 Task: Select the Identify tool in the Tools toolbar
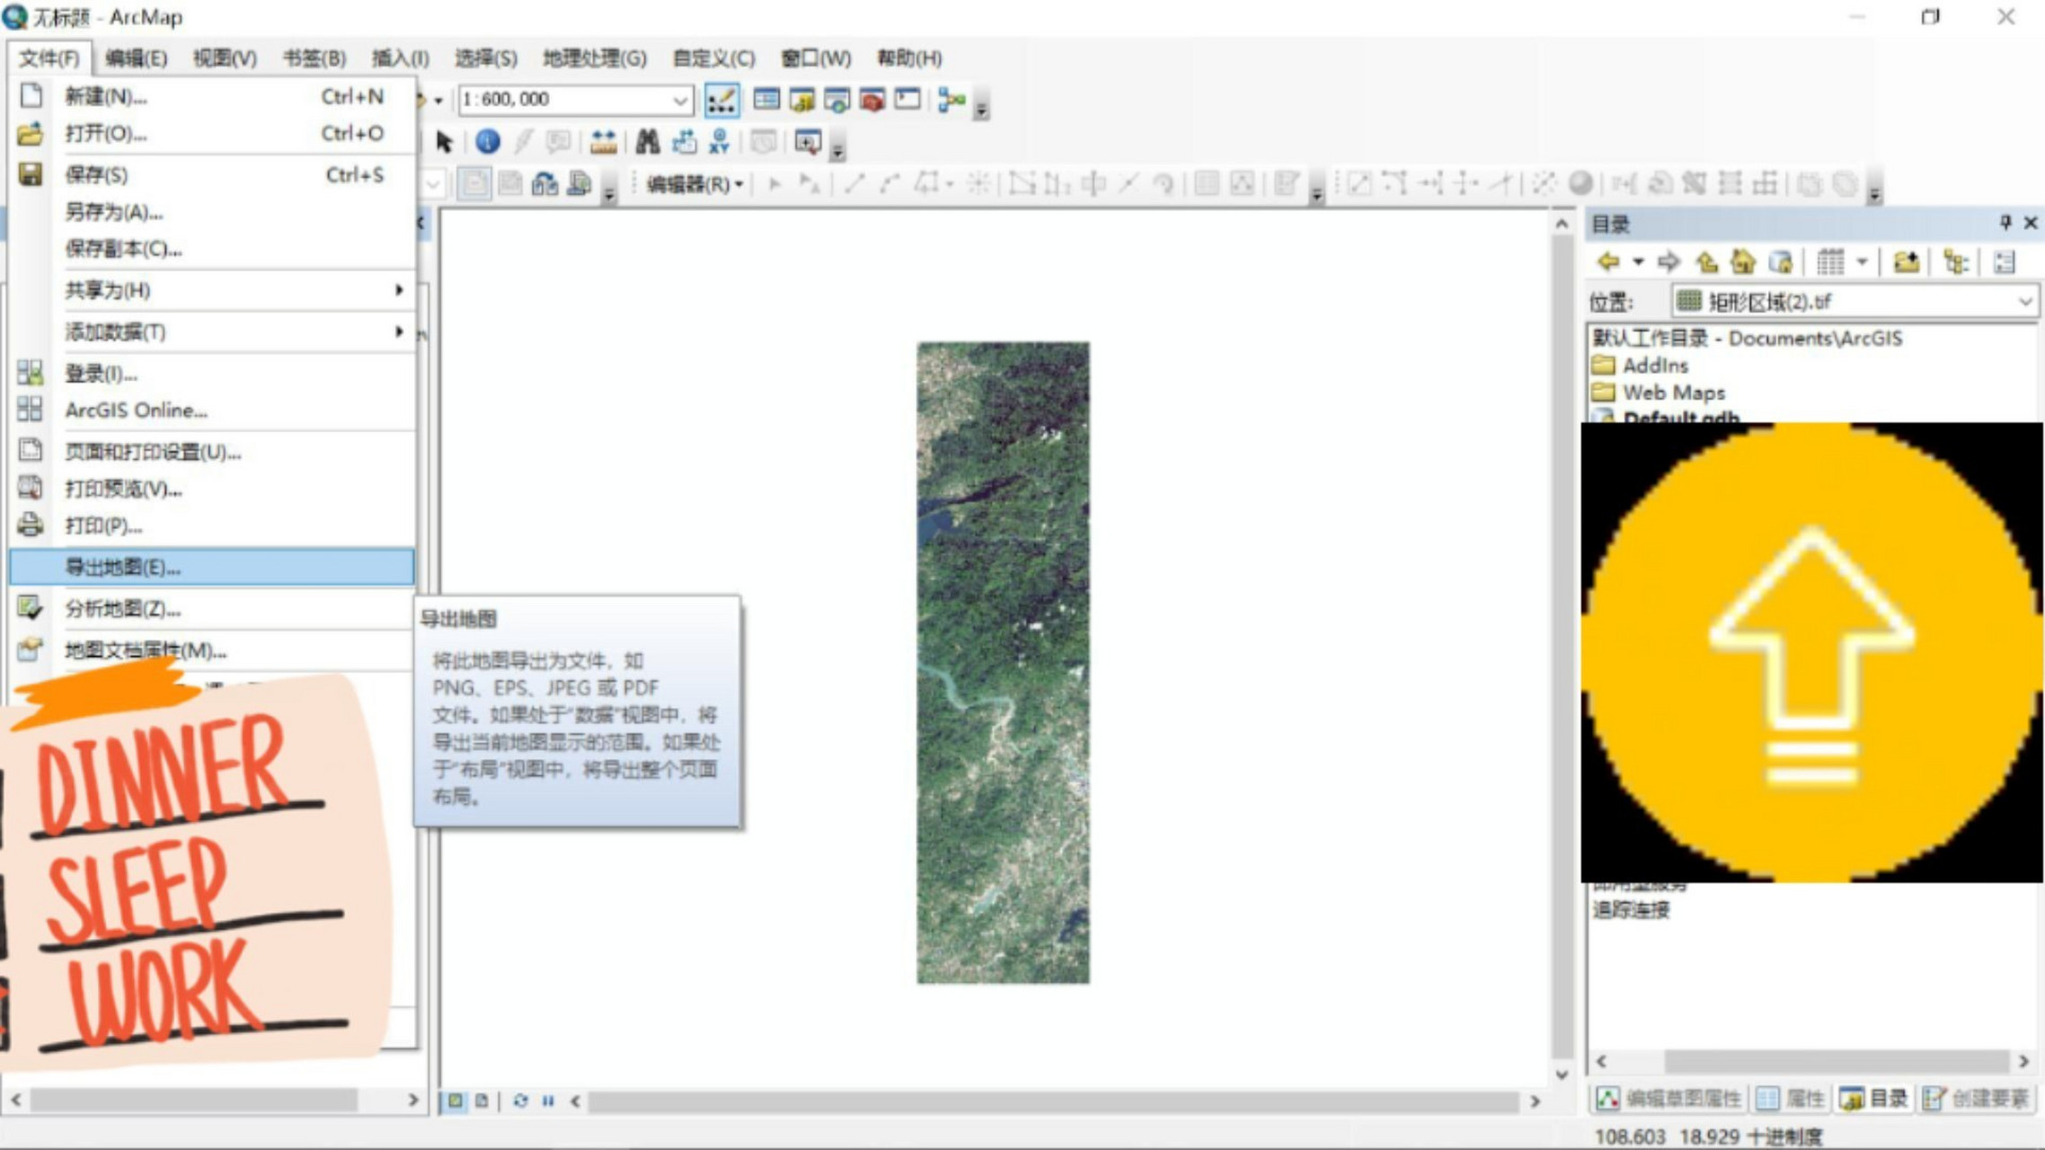487,142
